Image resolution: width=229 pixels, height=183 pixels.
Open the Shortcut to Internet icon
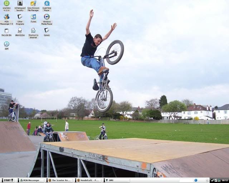coord(33,33)
